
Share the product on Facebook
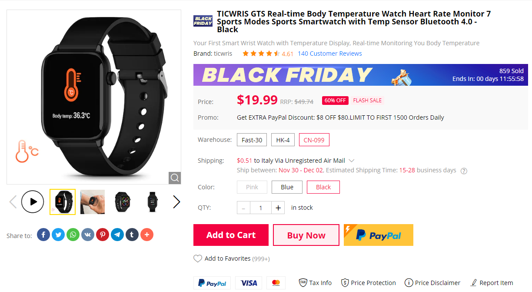43,235
